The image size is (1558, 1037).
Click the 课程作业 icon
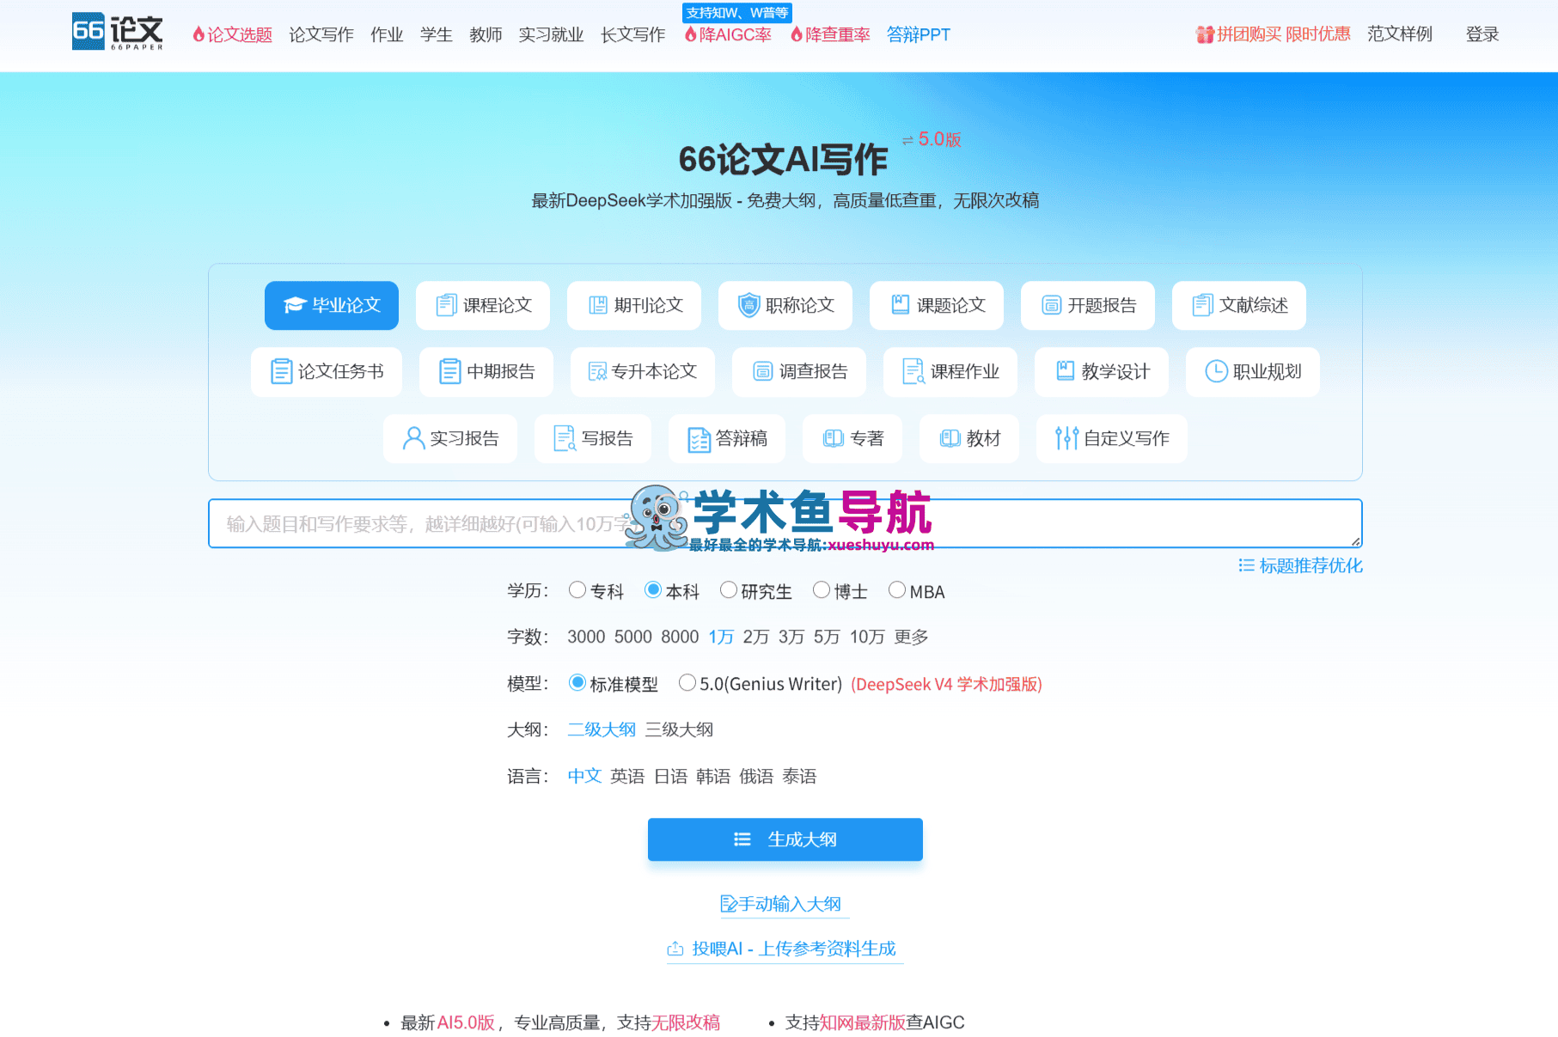tap(913, 371)
